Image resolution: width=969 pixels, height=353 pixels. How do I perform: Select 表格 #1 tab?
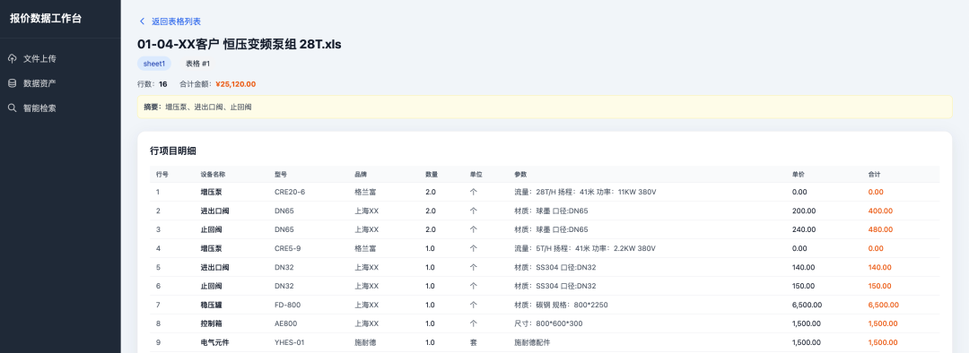197,64
